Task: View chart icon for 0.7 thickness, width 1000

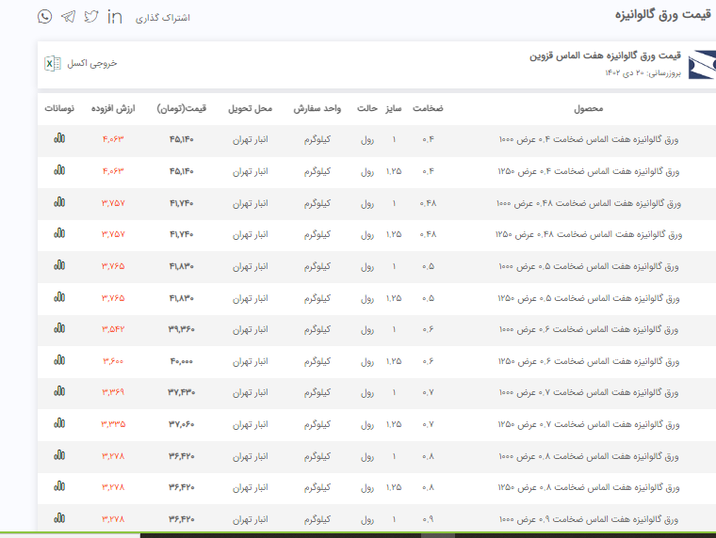Action: (59, 392)
